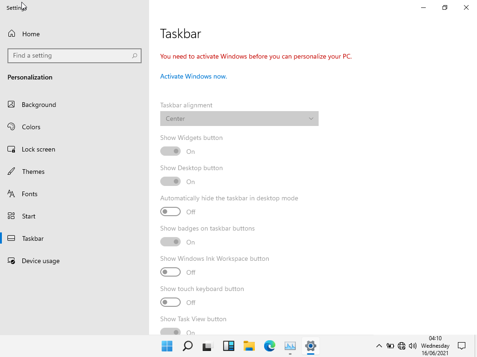Restore down the Settings window
This screenshot has width=477, height=357.
pyautogui.click(x=445, y=7)
